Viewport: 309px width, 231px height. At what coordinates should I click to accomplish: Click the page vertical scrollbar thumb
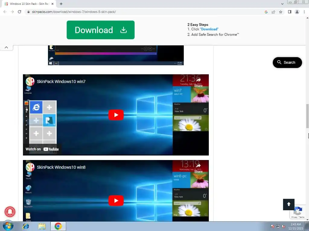[307, 116]
